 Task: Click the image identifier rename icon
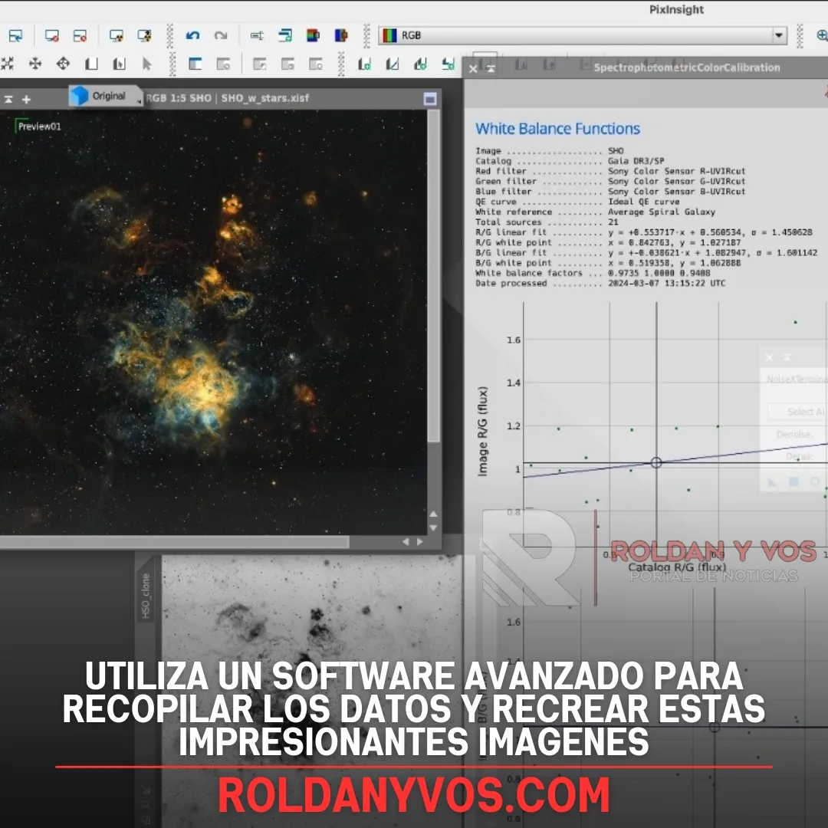(257, 35)
